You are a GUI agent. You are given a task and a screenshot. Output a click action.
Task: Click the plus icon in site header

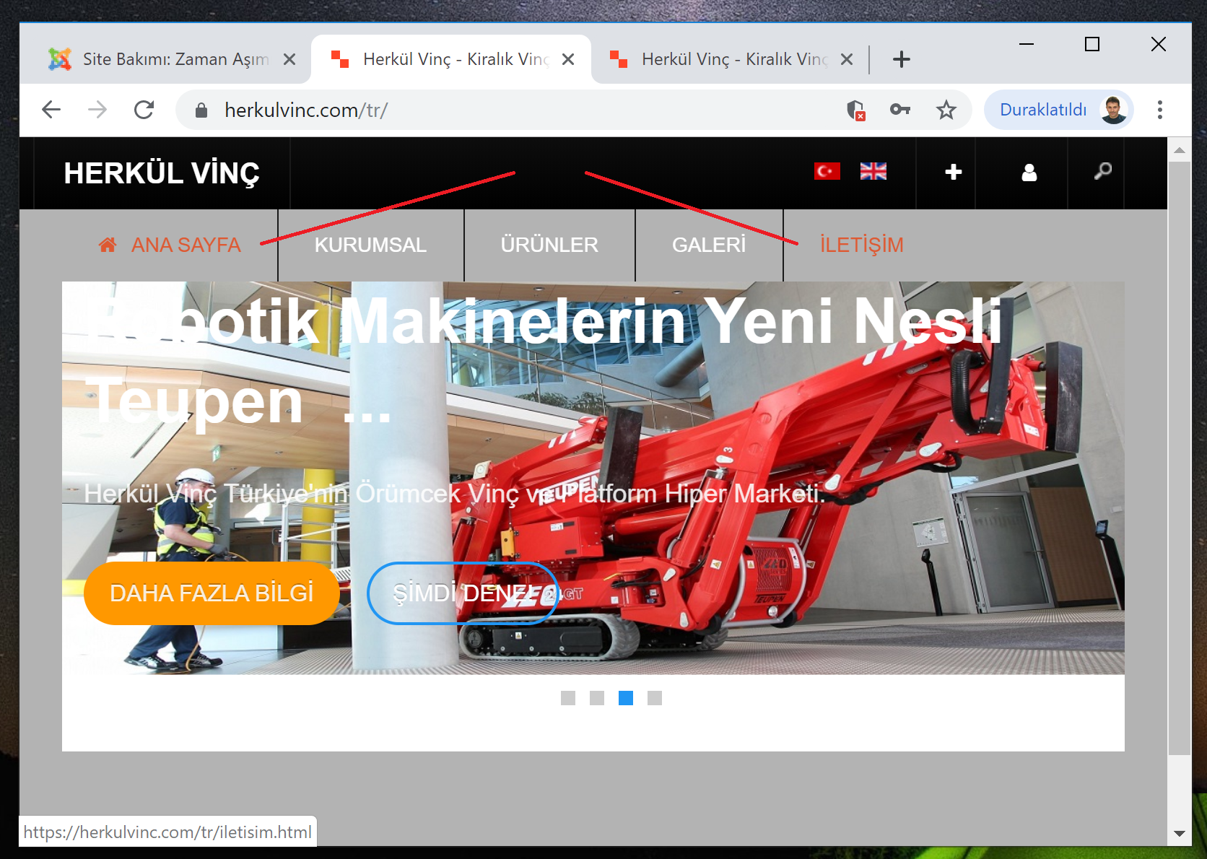click(x=954, y=172)
